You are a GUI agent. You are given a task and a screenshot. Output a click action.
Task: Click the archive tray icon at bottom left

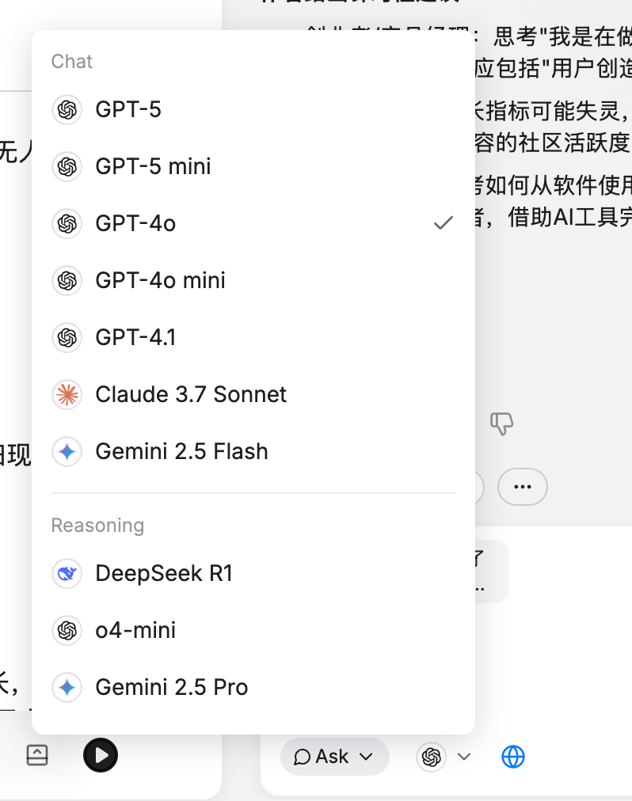coord(37,755)
